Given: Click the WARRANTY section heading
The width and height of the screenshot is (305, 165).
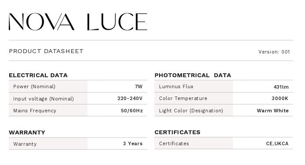Looking at the screenshot, I should tap(27, 133).
